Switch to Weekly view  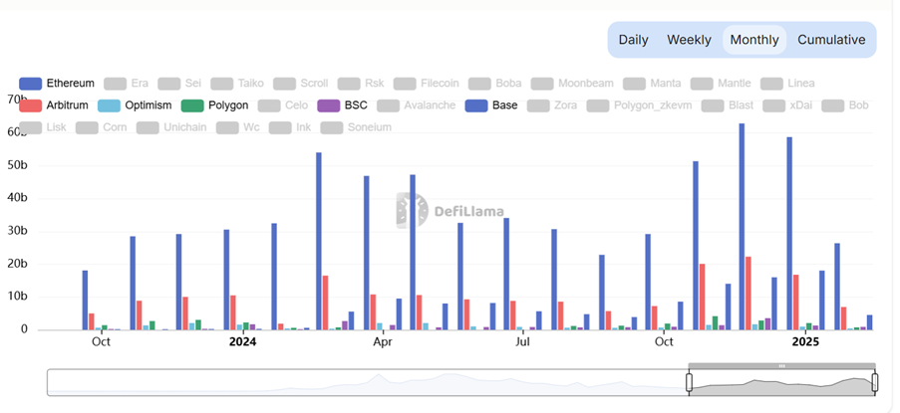tap(689, 40)
